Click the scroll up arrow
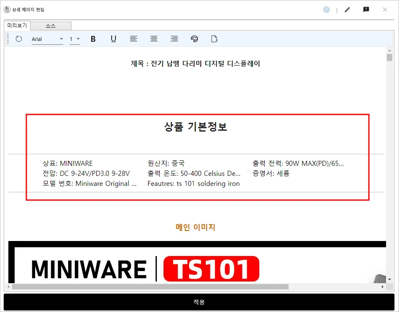 click(x=389, y=50)
